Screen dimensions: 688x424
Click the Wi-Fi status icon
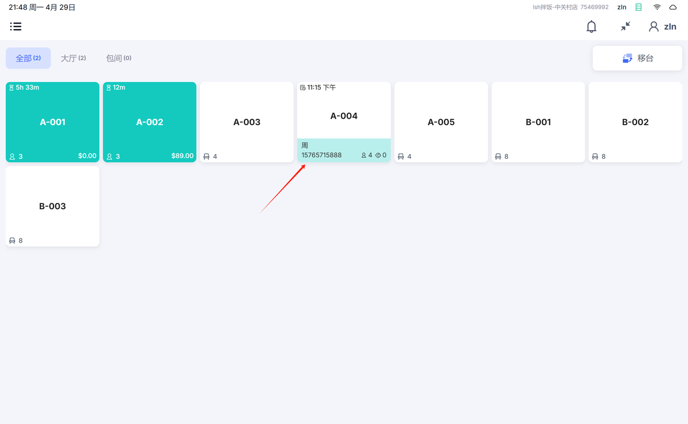657,7
